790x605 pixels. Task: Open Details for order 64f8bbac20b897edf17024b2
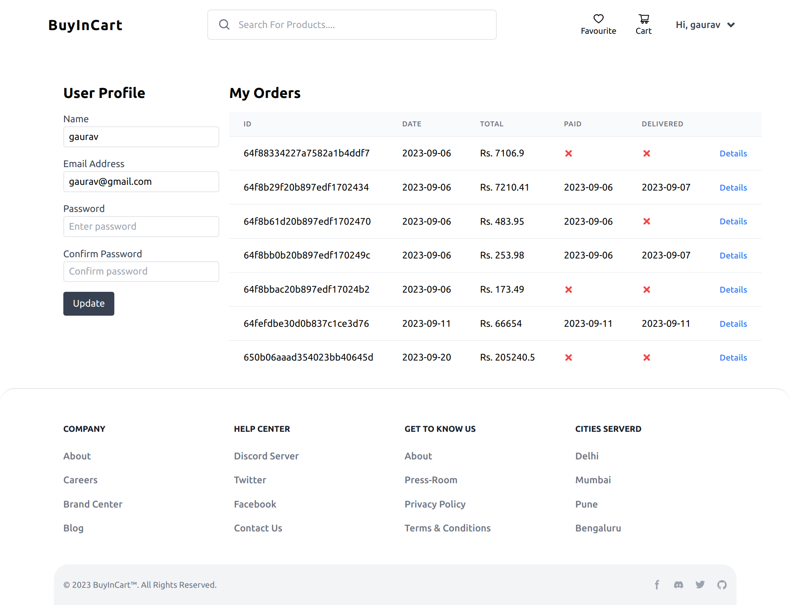coord(733,290)
